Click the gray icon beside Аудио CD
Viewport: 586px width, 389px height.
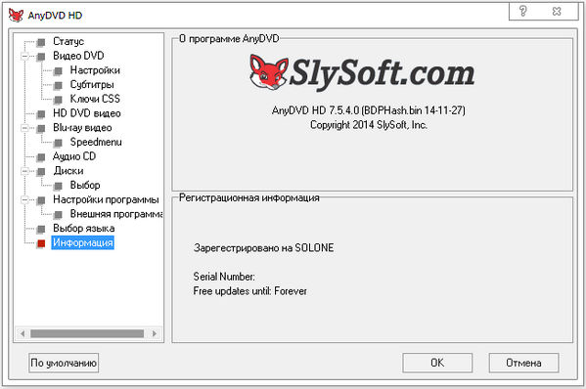tap(41, 157)
